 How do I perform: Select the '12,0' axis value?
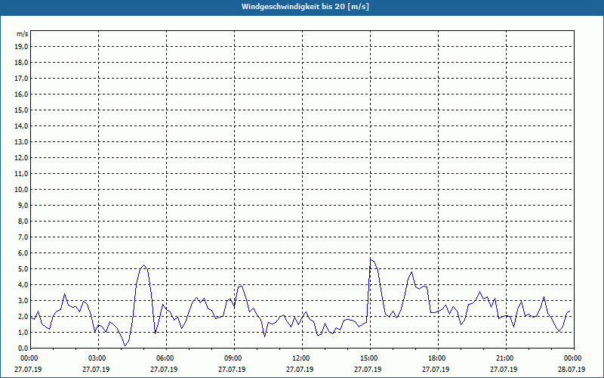[x=21, y=158]
